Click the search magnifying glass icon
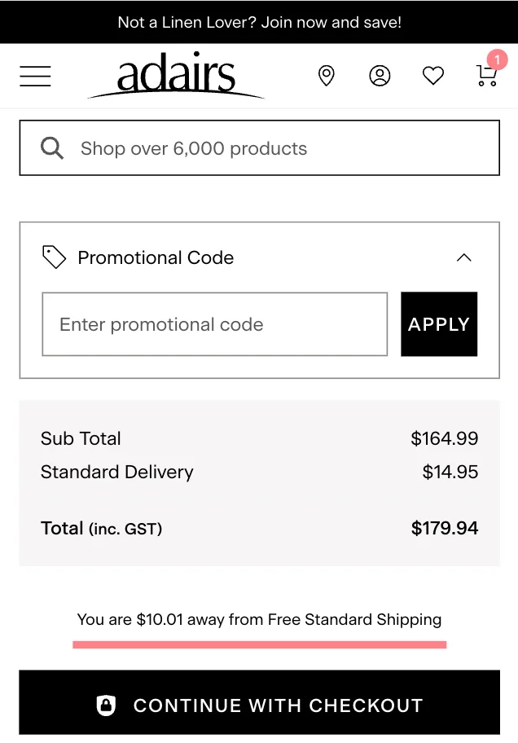The image size is (518, 743). (x=51, y=147)
